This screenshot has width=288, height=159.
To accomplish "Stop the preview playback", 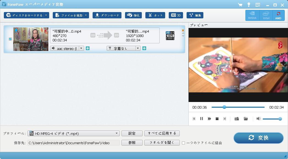I will pyautogui.click(x=217, y=119).
